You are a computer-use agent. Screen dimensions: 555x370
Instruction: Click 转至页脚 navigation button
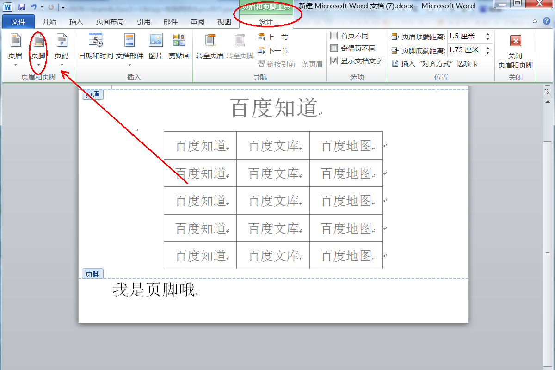point(240,46)
